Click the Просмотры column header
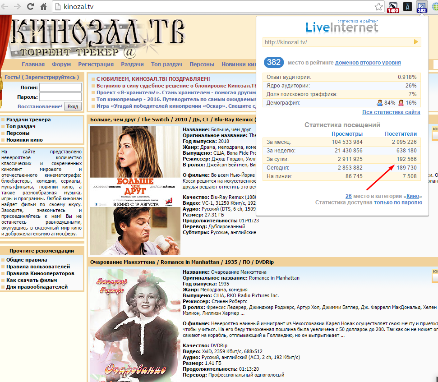 click(x=347, y=134)
